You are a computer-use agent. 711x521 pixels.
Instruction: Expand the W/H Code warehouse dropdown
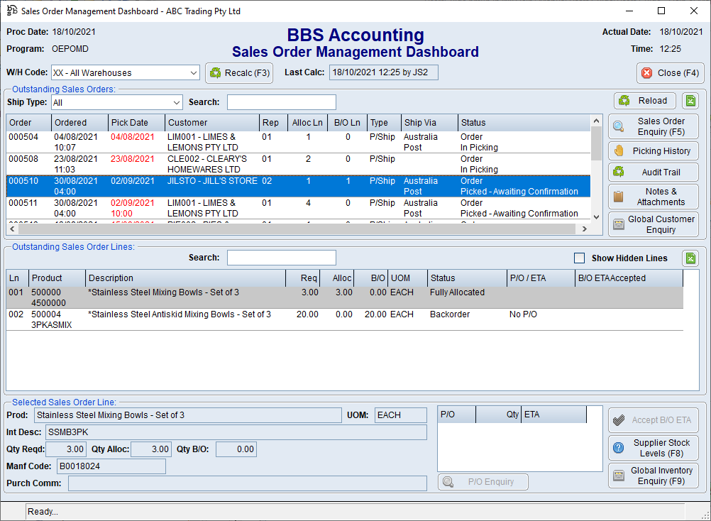[194, 72]
